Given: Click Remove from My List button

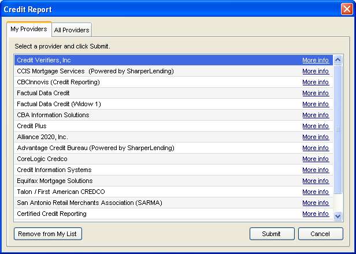Looking at the screenshot, I should [48, 234].
